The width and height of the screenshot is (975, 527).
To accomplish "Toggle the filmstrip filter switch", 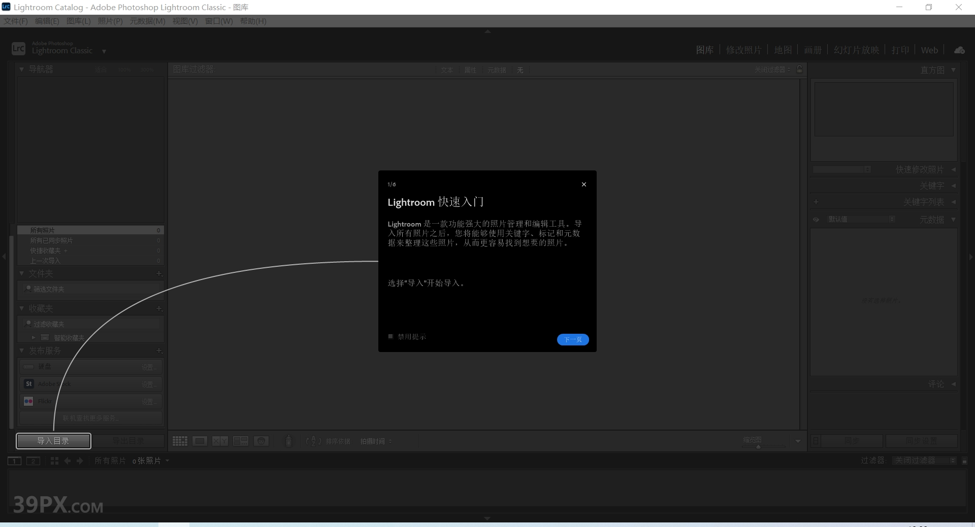I will [965, 461].
